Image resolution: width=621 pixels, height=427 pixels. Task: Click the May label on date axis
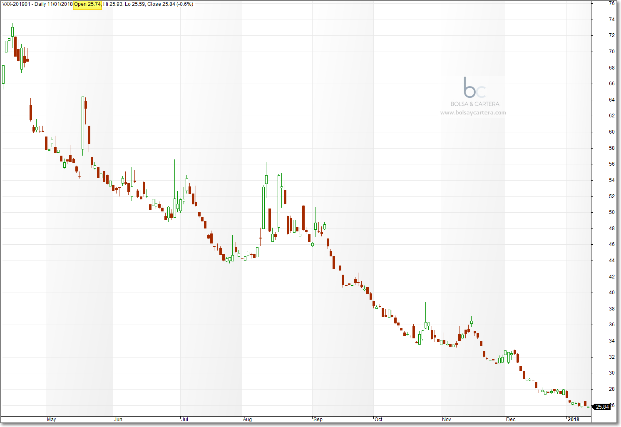click(x=51, y=420)
